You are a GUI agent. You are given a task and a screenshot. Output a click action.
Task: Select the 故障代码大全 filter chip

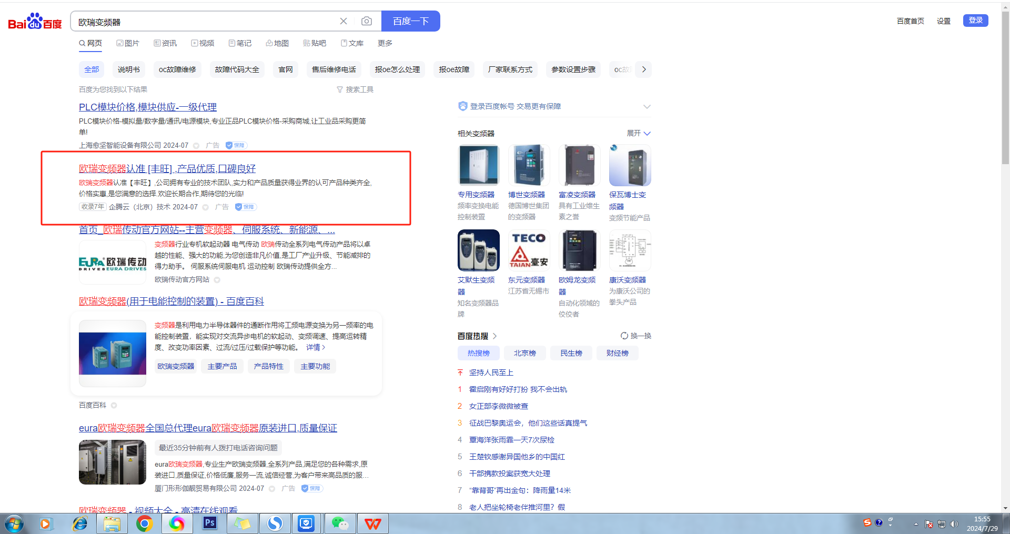(x=237, y=69)
